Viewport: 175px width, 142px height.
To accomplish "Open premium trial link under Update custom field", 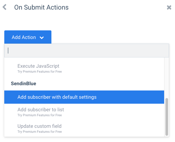I will click(40, 132).
